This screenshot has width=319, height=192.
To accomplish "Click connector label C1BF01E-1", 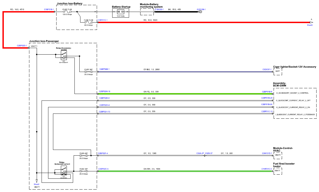I will (x=49, y=10).
